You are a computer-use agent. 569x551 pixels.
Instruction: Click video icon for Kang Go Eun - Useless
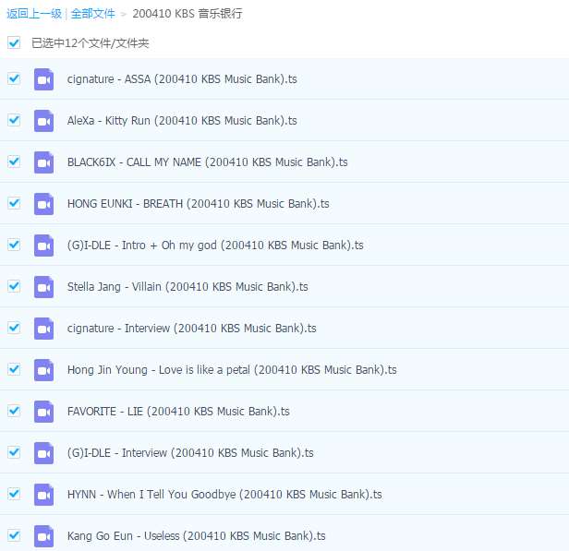[x=43, y=536]
